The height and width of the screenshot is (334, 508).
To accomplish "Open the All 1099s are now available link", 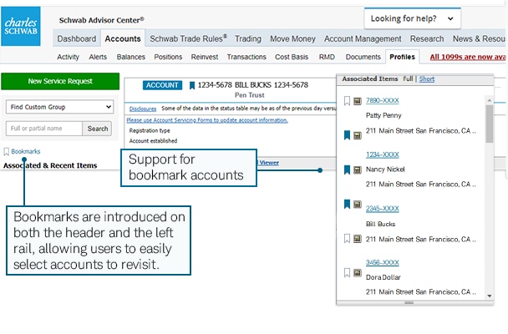I will pos(468,57).
